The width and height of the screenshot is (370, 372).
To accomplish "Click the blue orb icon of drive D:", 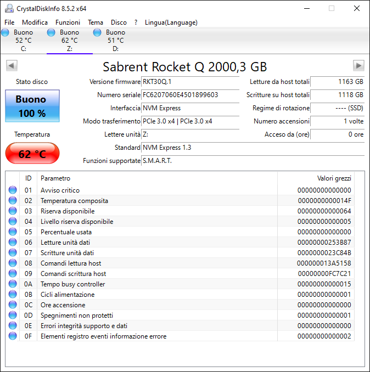I will pyautogui.click(x=97, y=32).
